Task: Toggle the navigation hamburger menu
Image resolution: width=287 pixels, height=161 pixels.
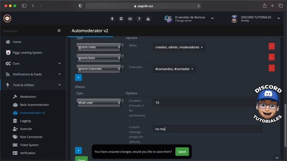Action: coord(59,30)
